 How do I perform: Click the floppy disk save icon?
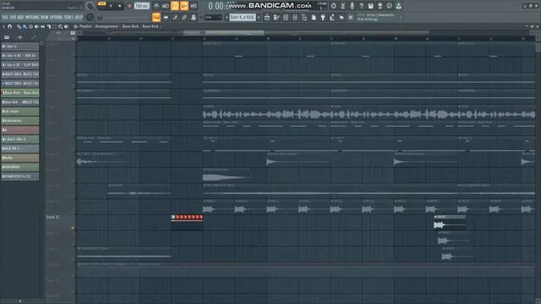(x=370, y=6)
